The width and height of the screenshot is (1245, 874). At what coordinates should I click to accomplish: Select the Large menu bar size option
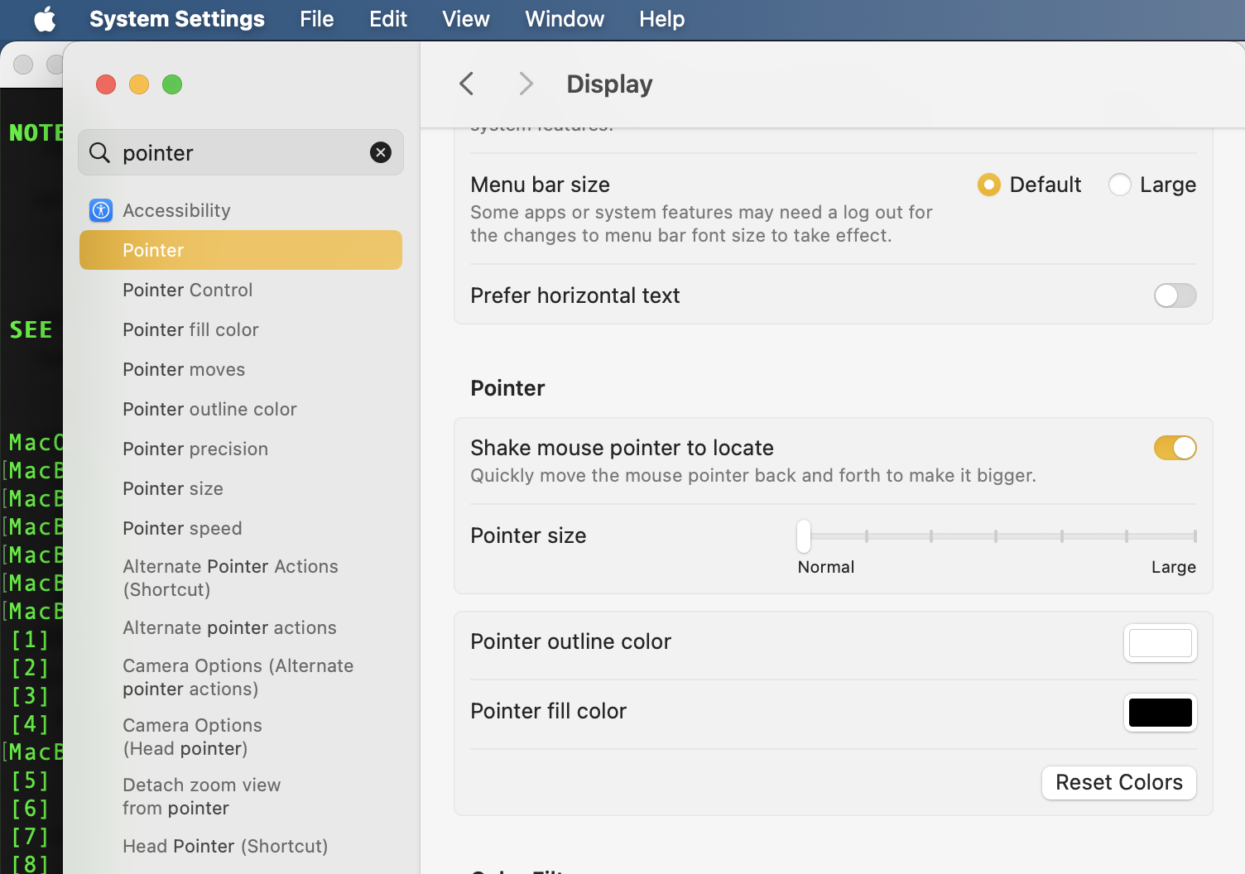pyautogui.click(x=1119, y=185)
